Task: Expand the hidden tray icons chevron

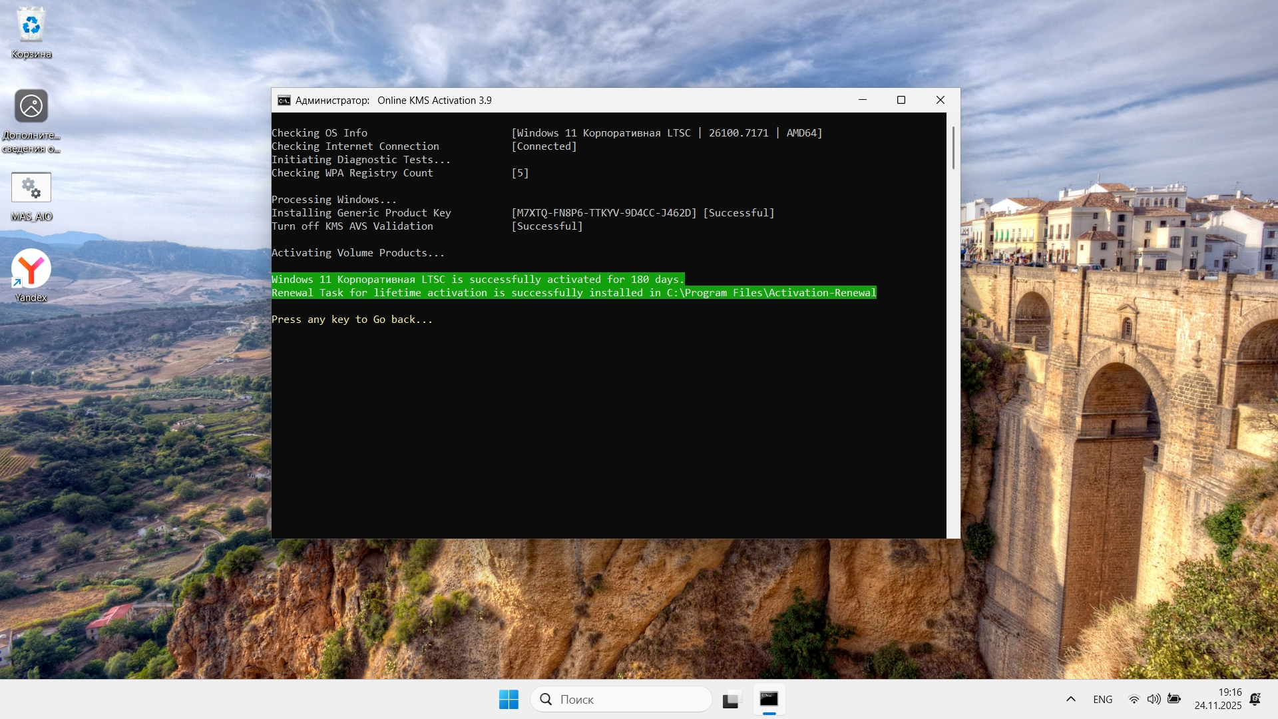Action: [x=1071, y=699]
